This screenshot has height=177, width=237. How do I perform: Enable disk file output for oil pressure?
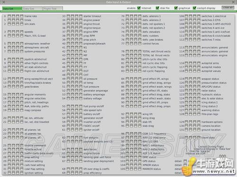tap(73, 79)
